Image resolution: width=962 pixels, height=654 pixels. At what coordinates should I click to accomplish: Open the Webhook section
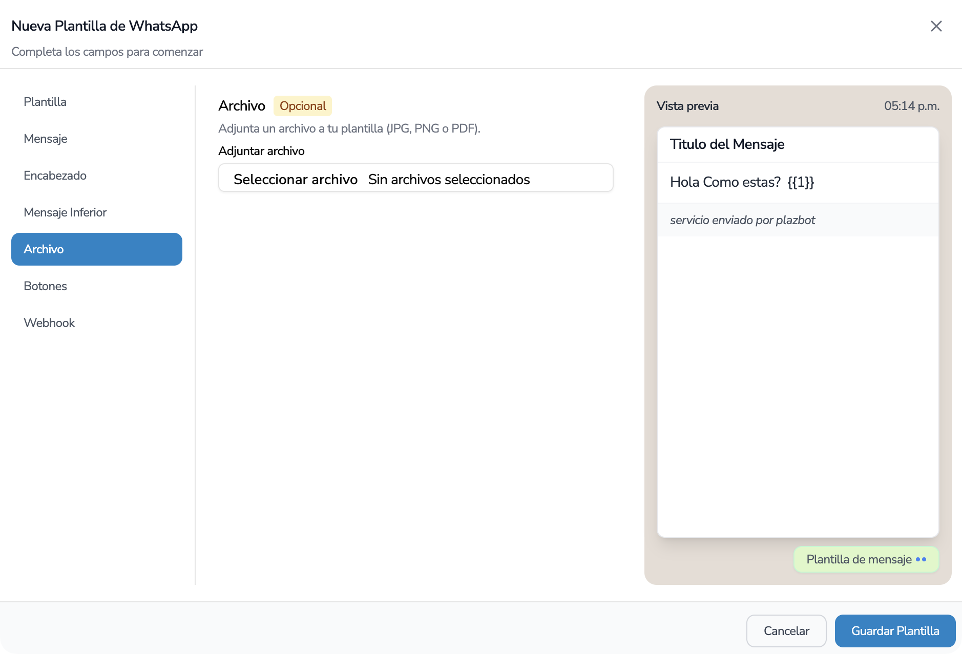(x=97, y=323)
